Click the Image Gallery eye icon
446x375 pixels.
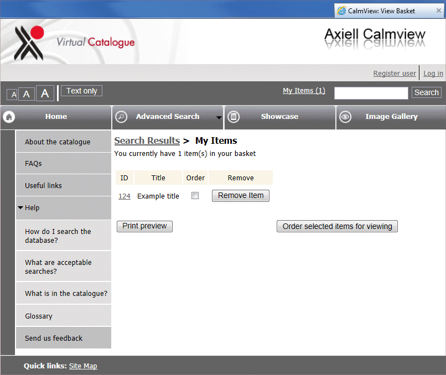coord(345,117)
